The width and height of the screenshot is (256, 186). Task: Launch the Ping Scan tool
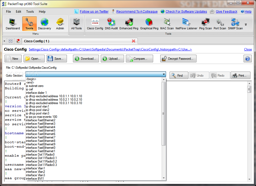pos(205,24)
